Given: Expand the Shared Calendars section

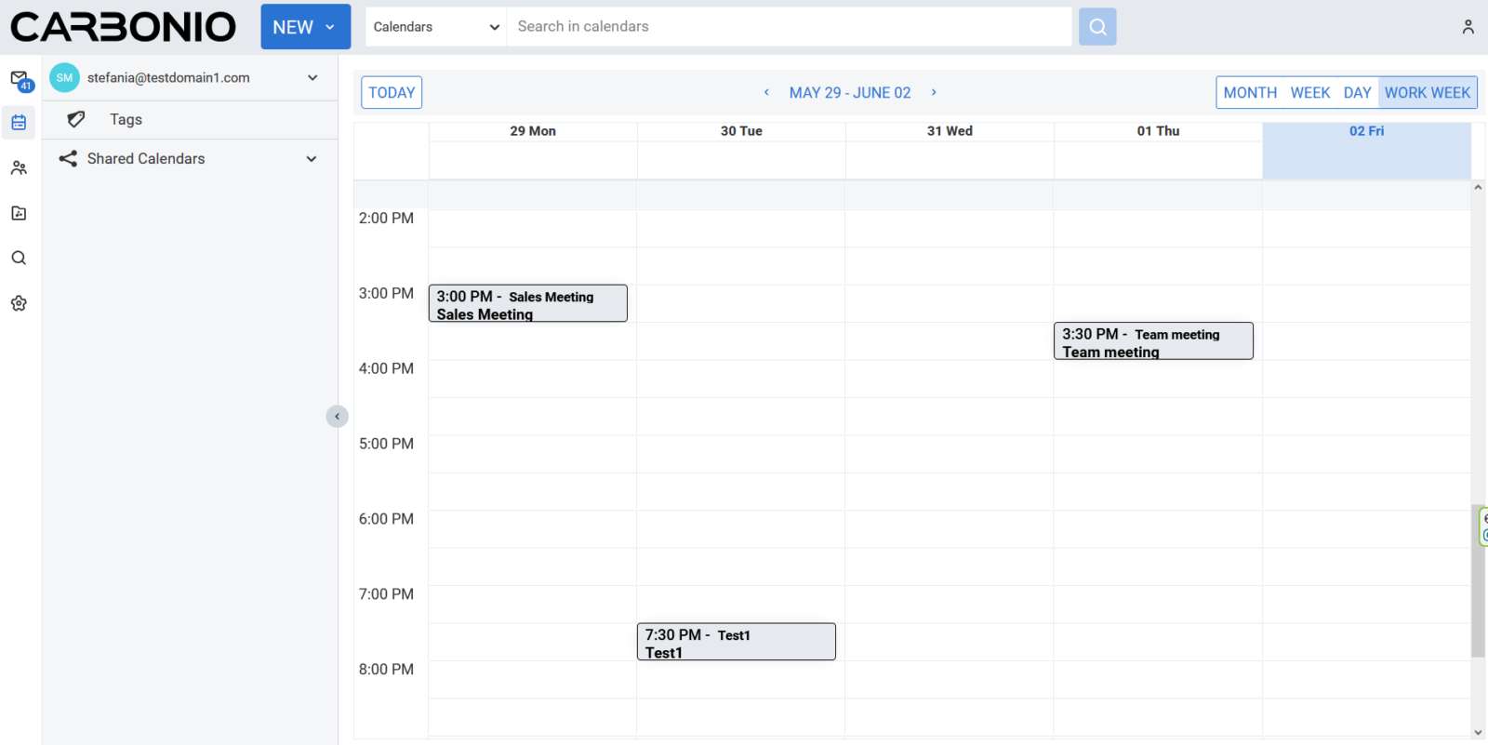Looking at the screenshot, I should (x=312, y=159).
